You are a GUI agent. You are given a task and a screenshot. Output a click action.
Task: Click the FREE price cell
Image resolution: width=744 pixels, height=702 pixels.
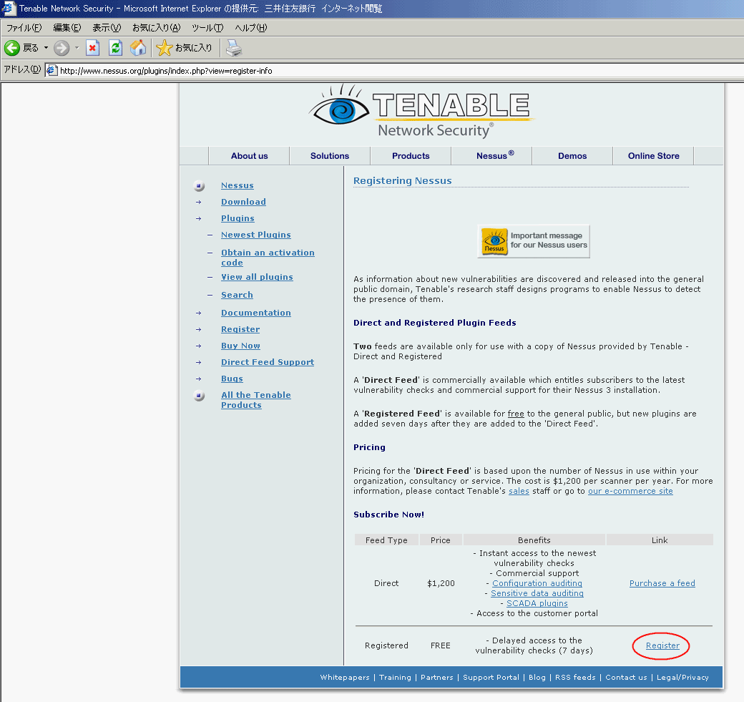coord(441,645)
